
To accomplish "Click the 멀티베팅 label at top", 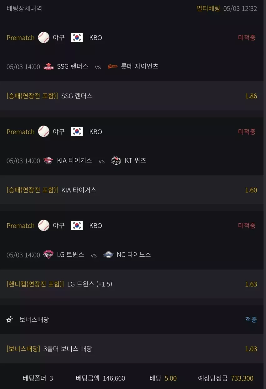I will [x=208, y=8].
